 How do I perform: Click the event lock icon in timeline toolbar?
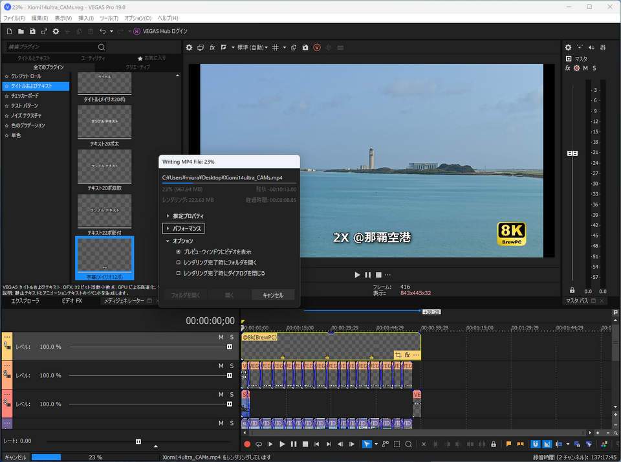(x=494, y=445)
